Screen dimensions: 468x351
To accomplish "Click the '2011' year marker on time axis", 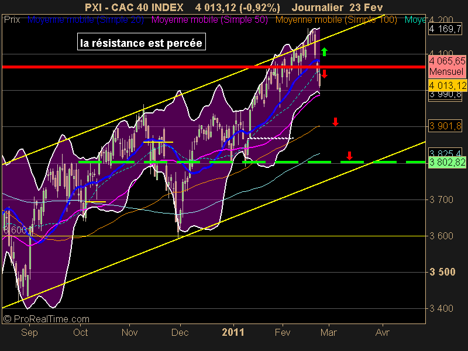I will pos(233,332).
